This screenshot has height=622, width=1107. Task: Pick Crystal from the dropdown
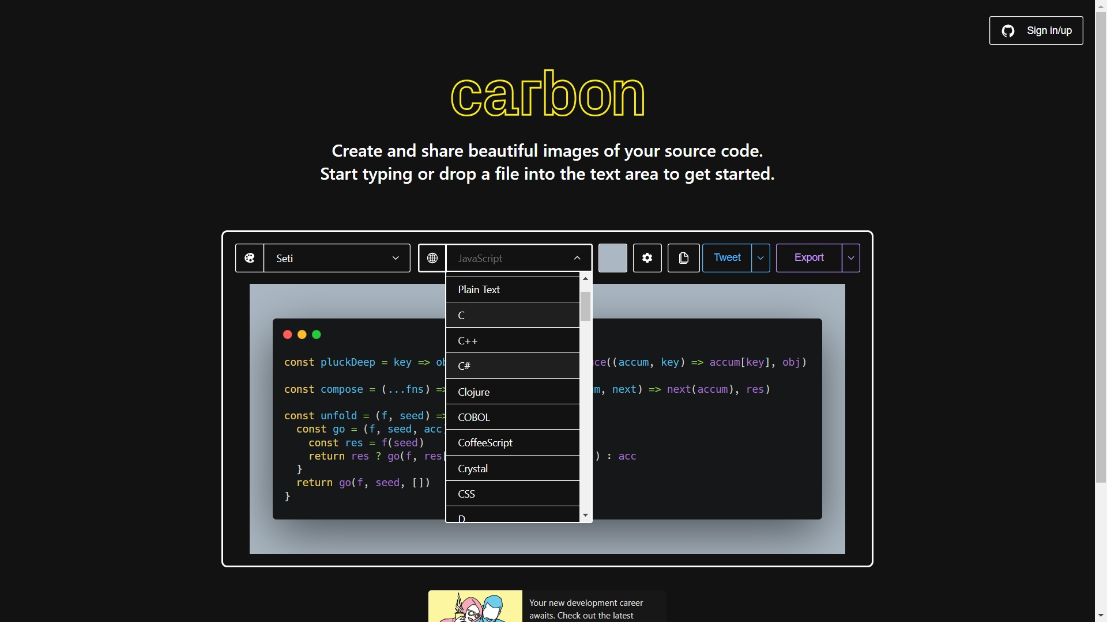[x=513, y=468]
